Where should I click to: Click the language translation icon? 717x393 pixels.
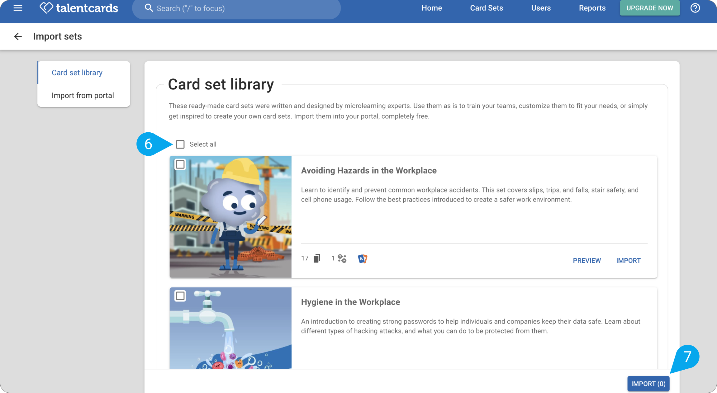pyautogui.click(x=362, y=258)
